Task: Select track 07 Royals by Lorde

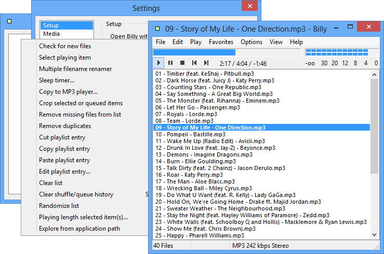Action: (x=261, y=114)
